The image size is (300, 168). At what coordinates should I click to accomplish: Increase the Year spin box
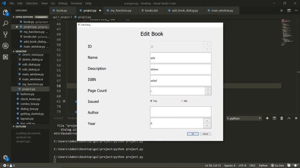[207, 121]
